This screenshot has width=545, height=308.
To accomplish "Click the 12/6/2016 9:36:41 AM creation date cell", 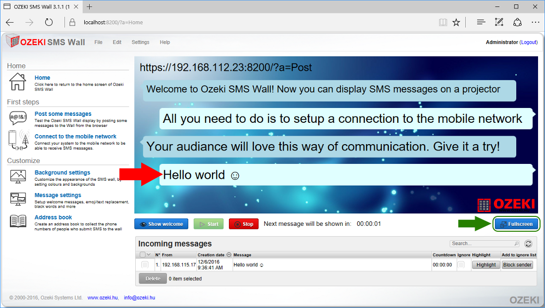I will click(x=210, y=264).
